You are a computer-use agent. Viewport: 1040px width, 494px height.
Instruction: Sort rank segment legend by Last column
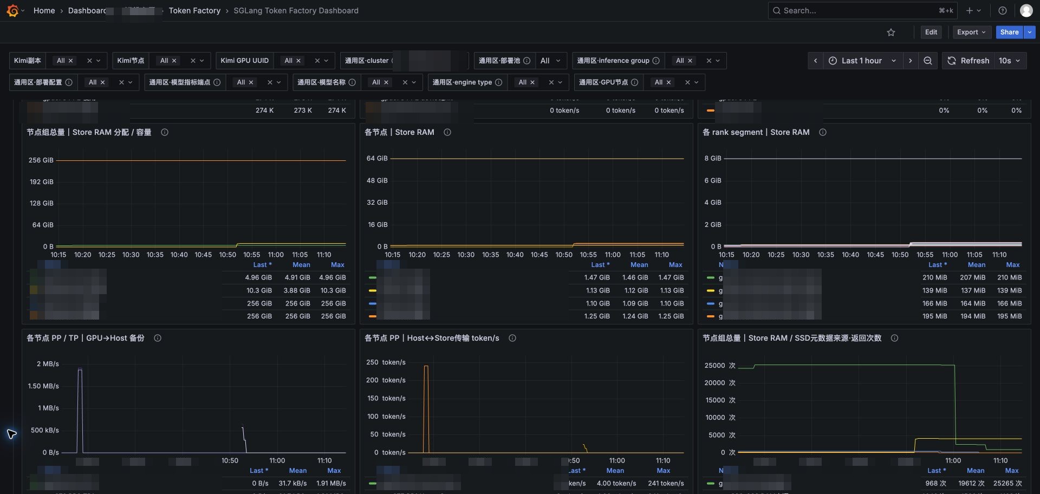[937, 265]
